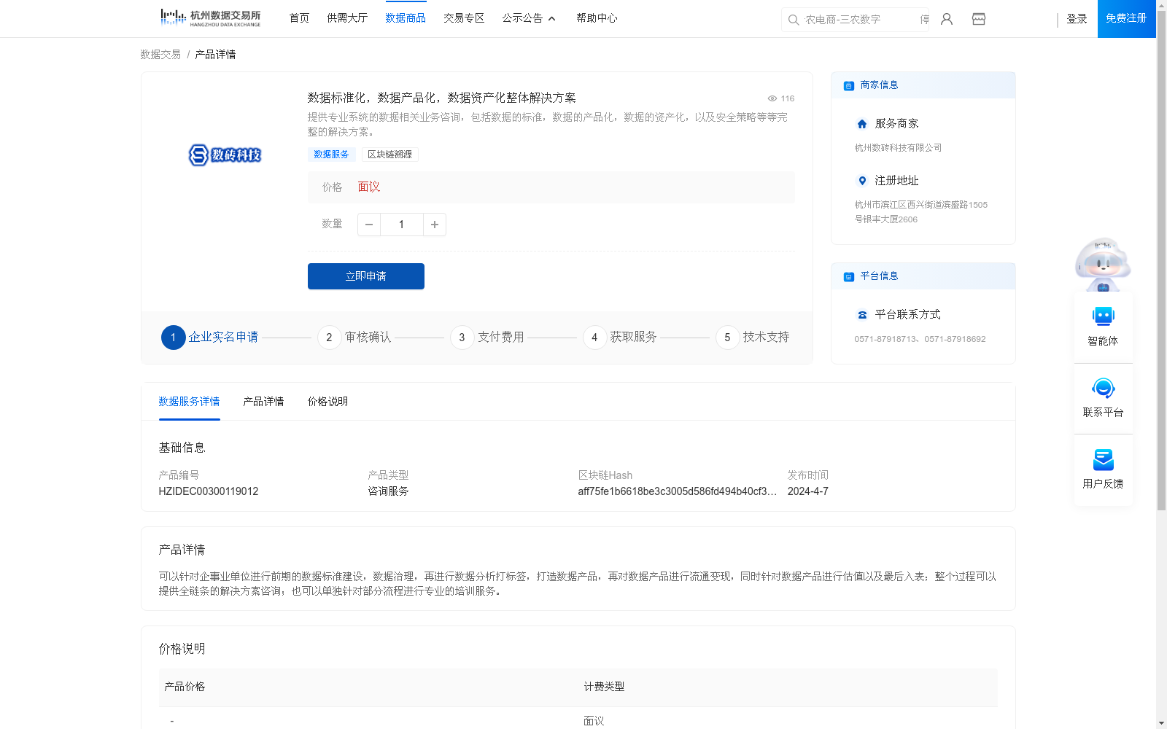The image size is (1167, 729).
Task: Click the 区块链溯源 tag
Action: [390, 155]
